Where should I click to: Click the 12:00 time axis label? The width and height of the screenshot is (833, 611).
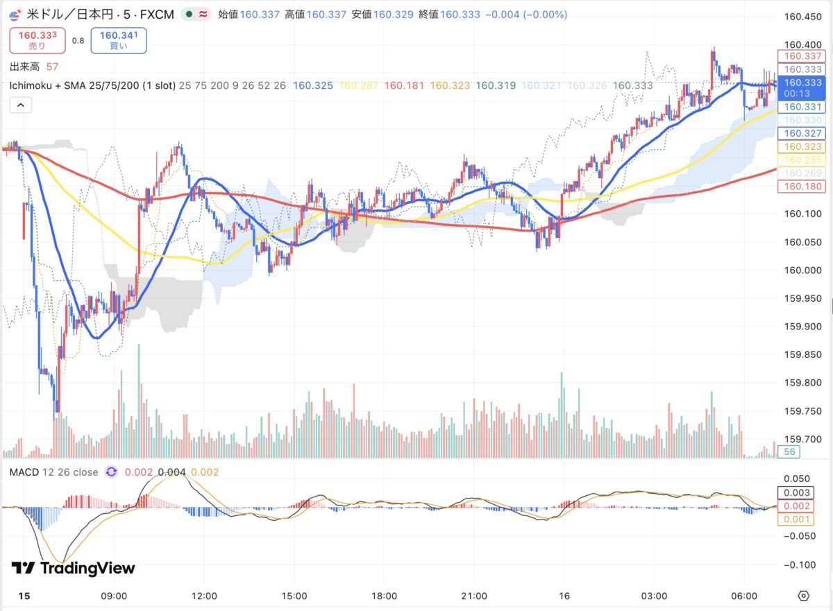pos(204,596)
